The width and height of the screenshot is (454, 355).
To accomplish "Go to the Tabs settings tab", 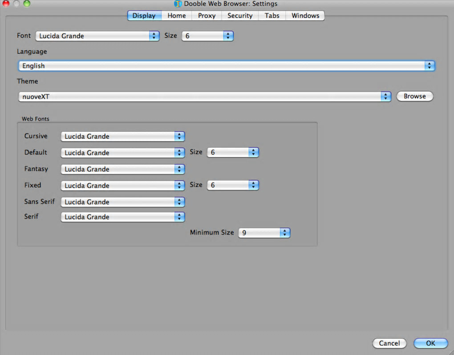I will pyautogui.click(x=272, y=16).
